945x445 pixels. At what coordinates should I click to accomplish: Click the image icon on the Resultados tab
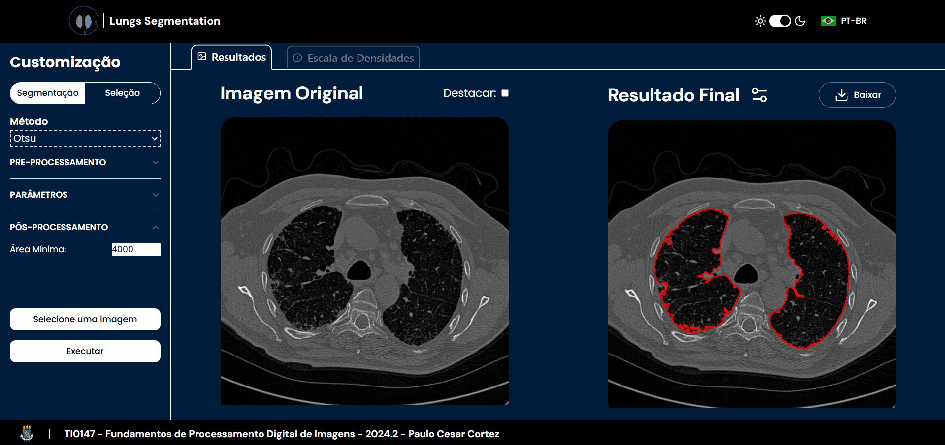point(201,57)
